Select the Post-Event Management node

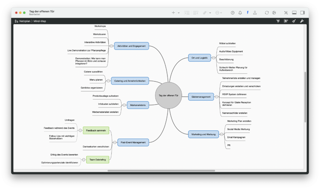coord(133,142)
